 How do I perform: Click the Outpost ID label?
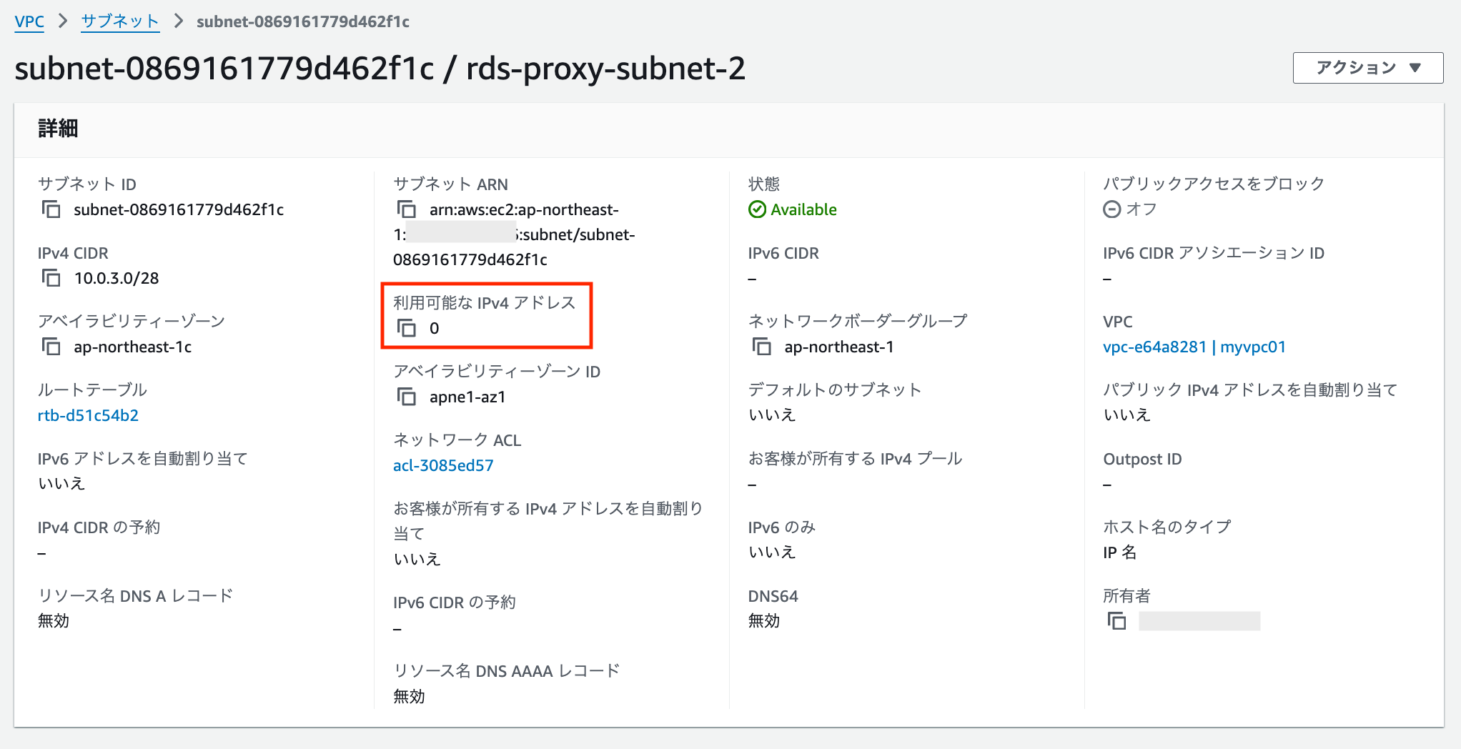pyautogui.click(x=1142, y=459)
